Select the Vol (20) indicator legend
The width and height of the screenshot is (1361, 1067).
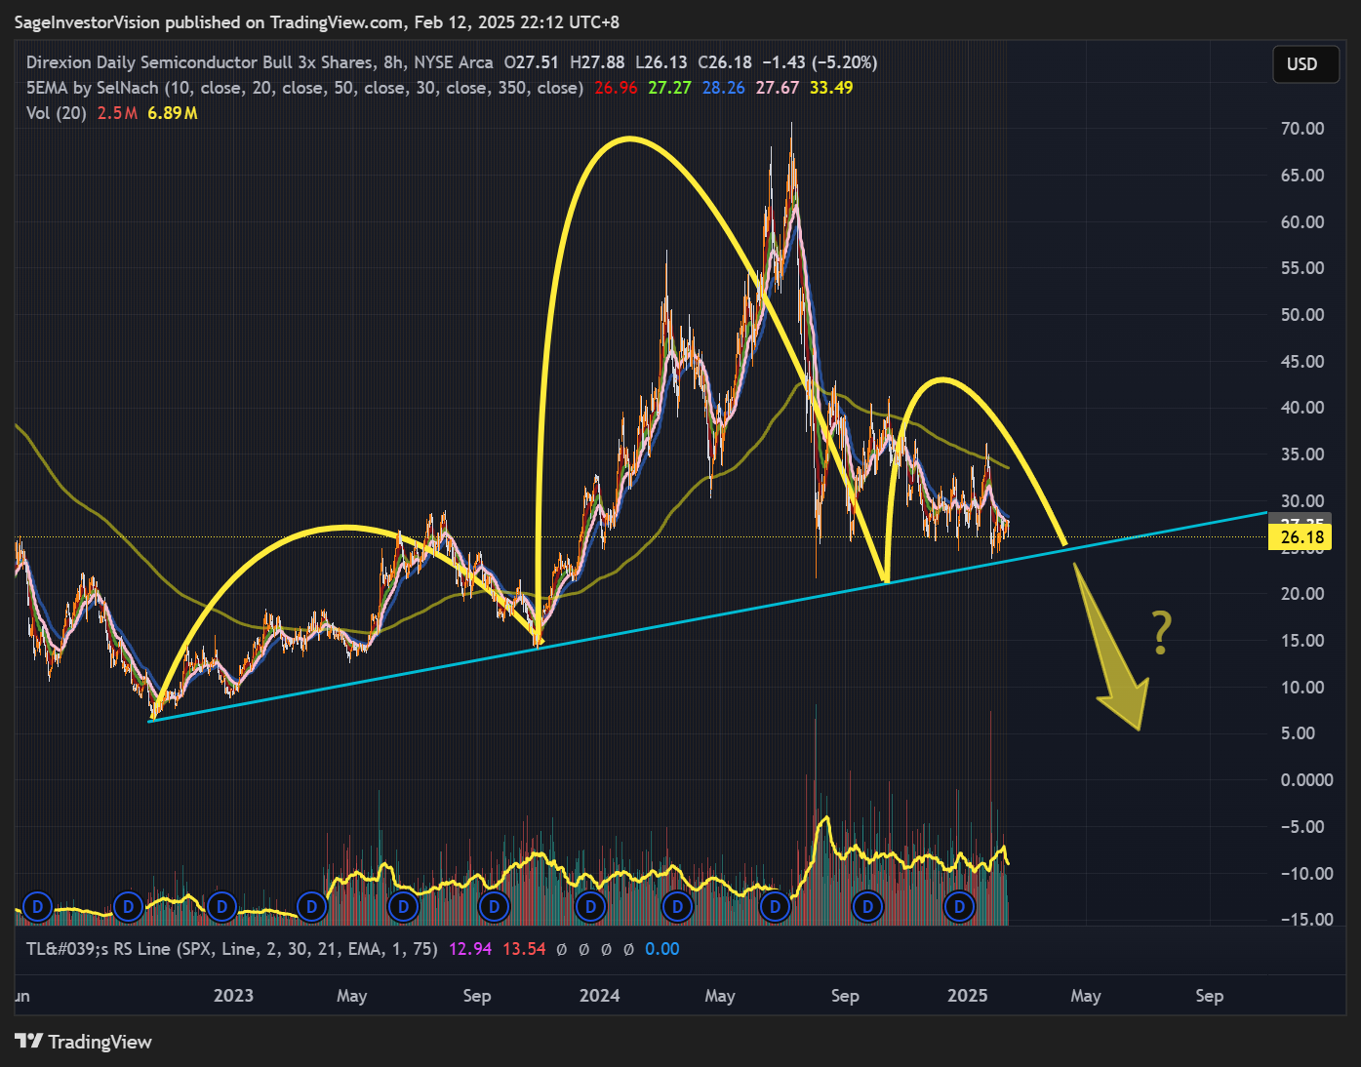(x=57, y=113)
